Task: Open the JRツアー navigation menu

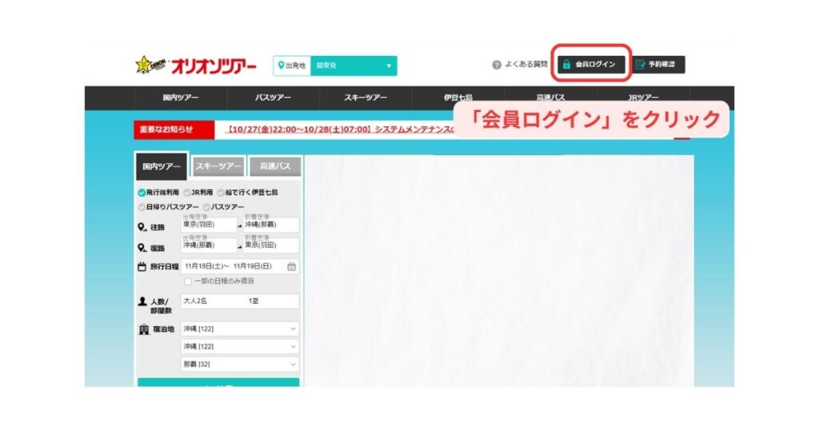Action: tap(643, 98)
